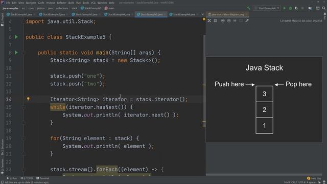Click main method breadcrumb
The image size is (327, 184).
[x=109, y=8]
